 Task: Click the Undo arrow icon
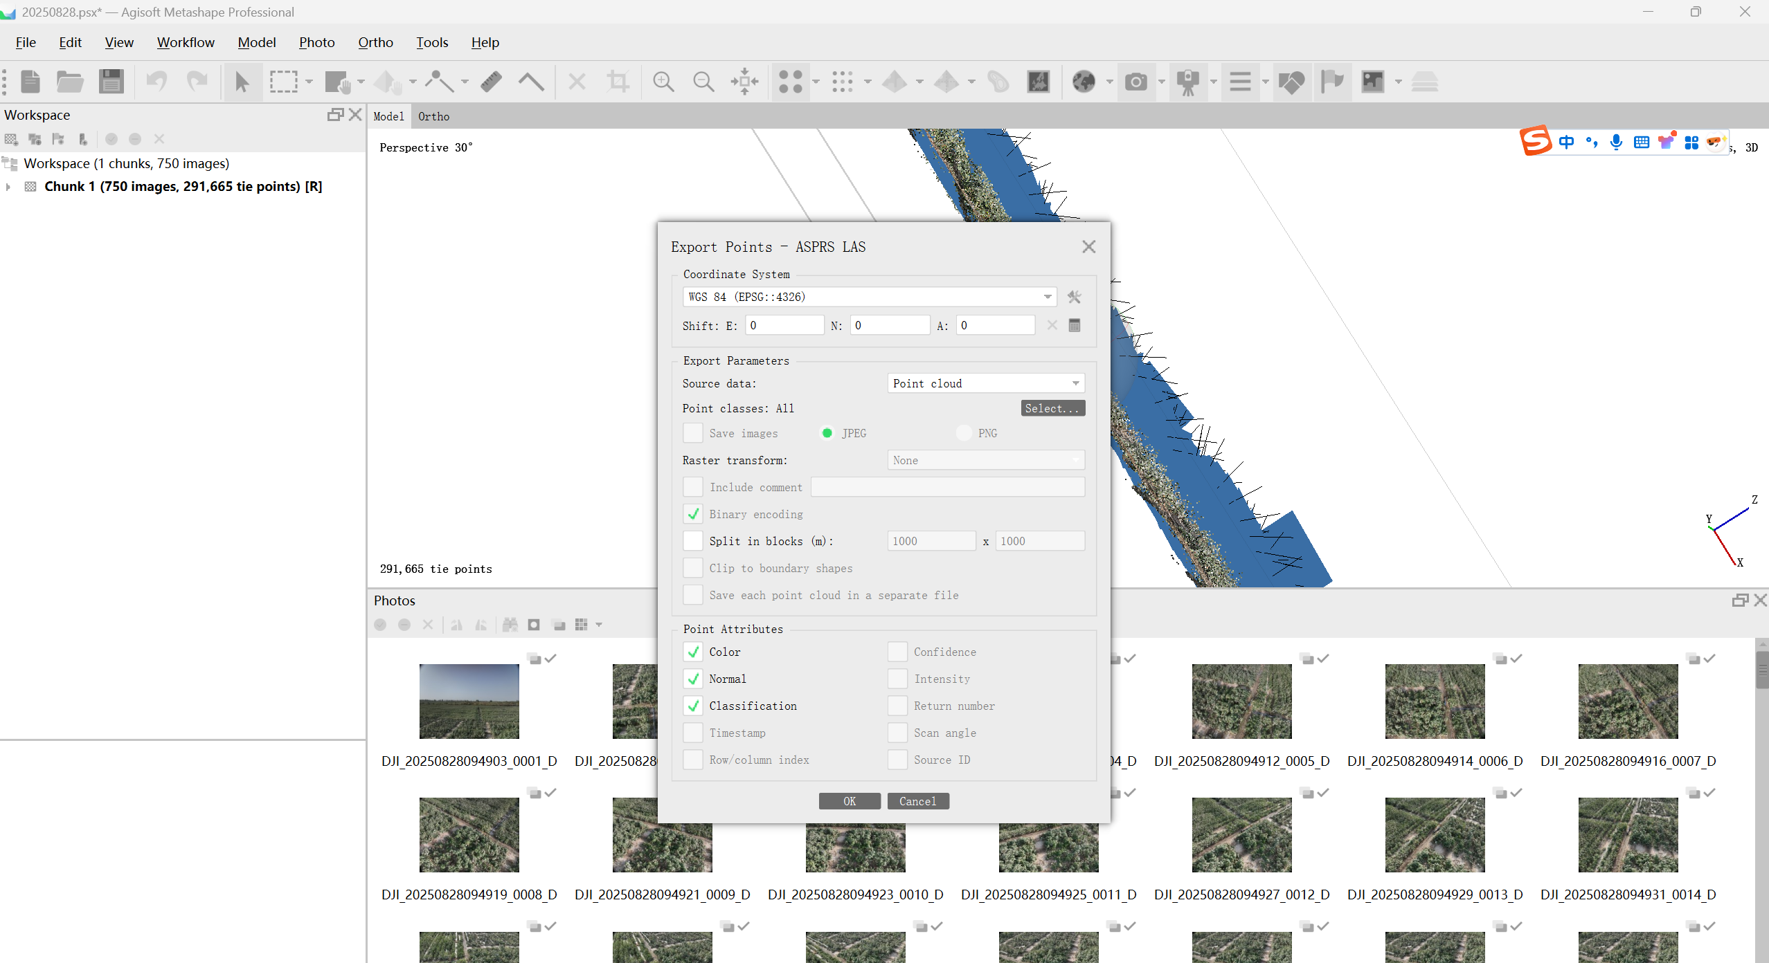coord(157,82)
